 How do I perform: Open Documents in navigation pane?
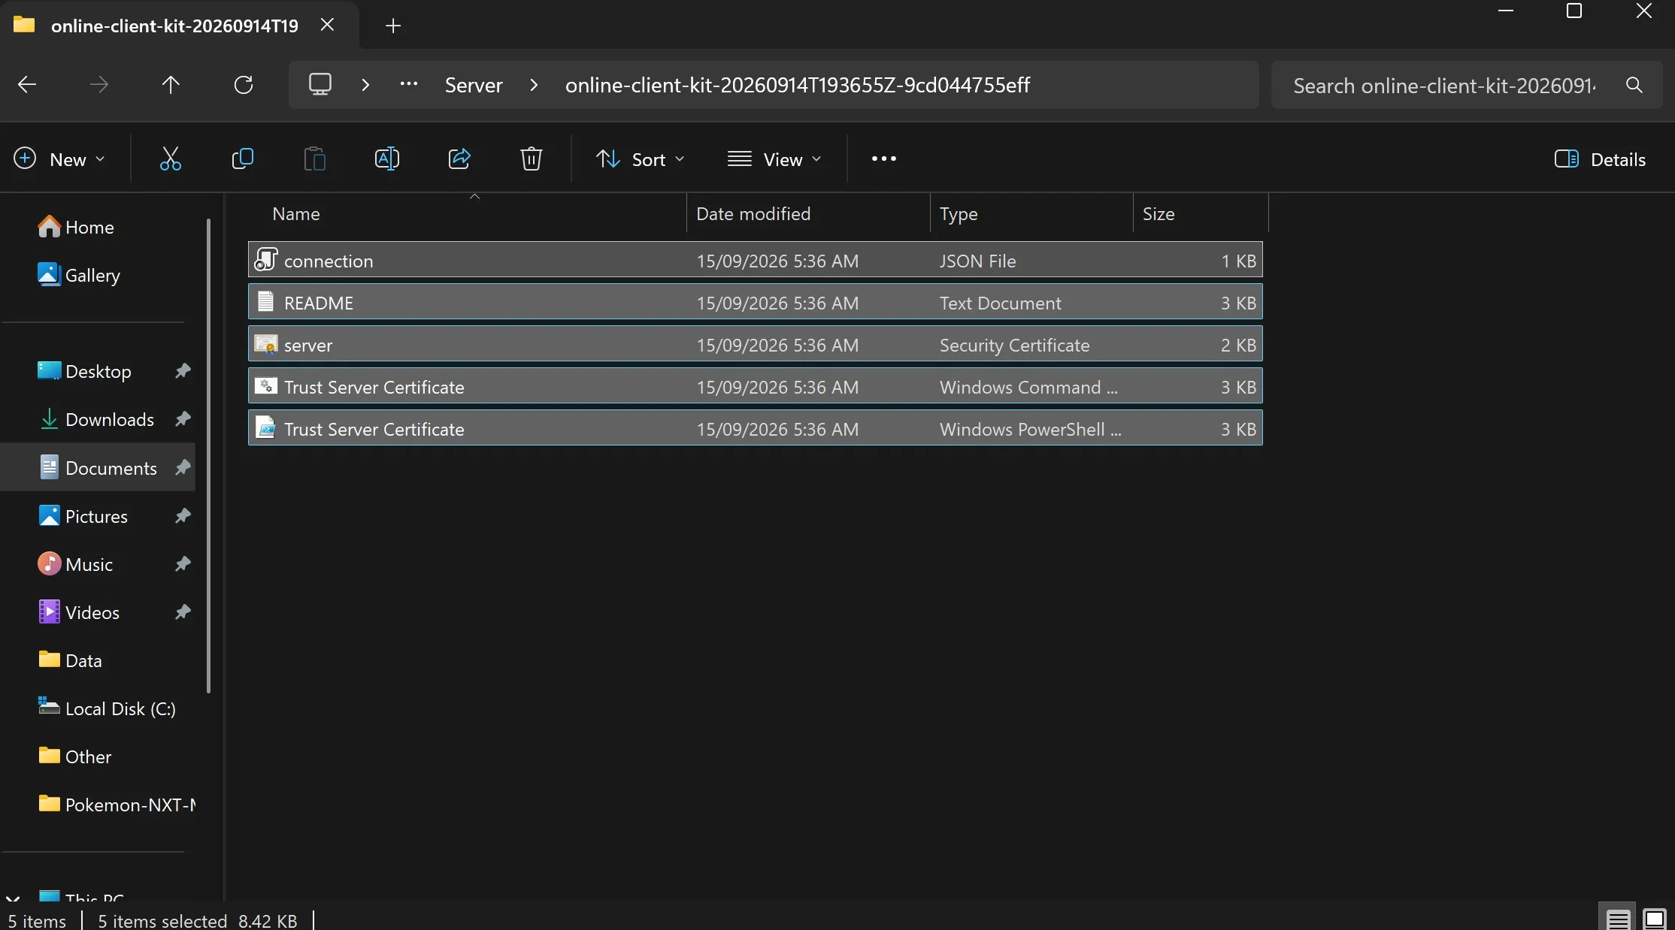[x=98, y=467]
